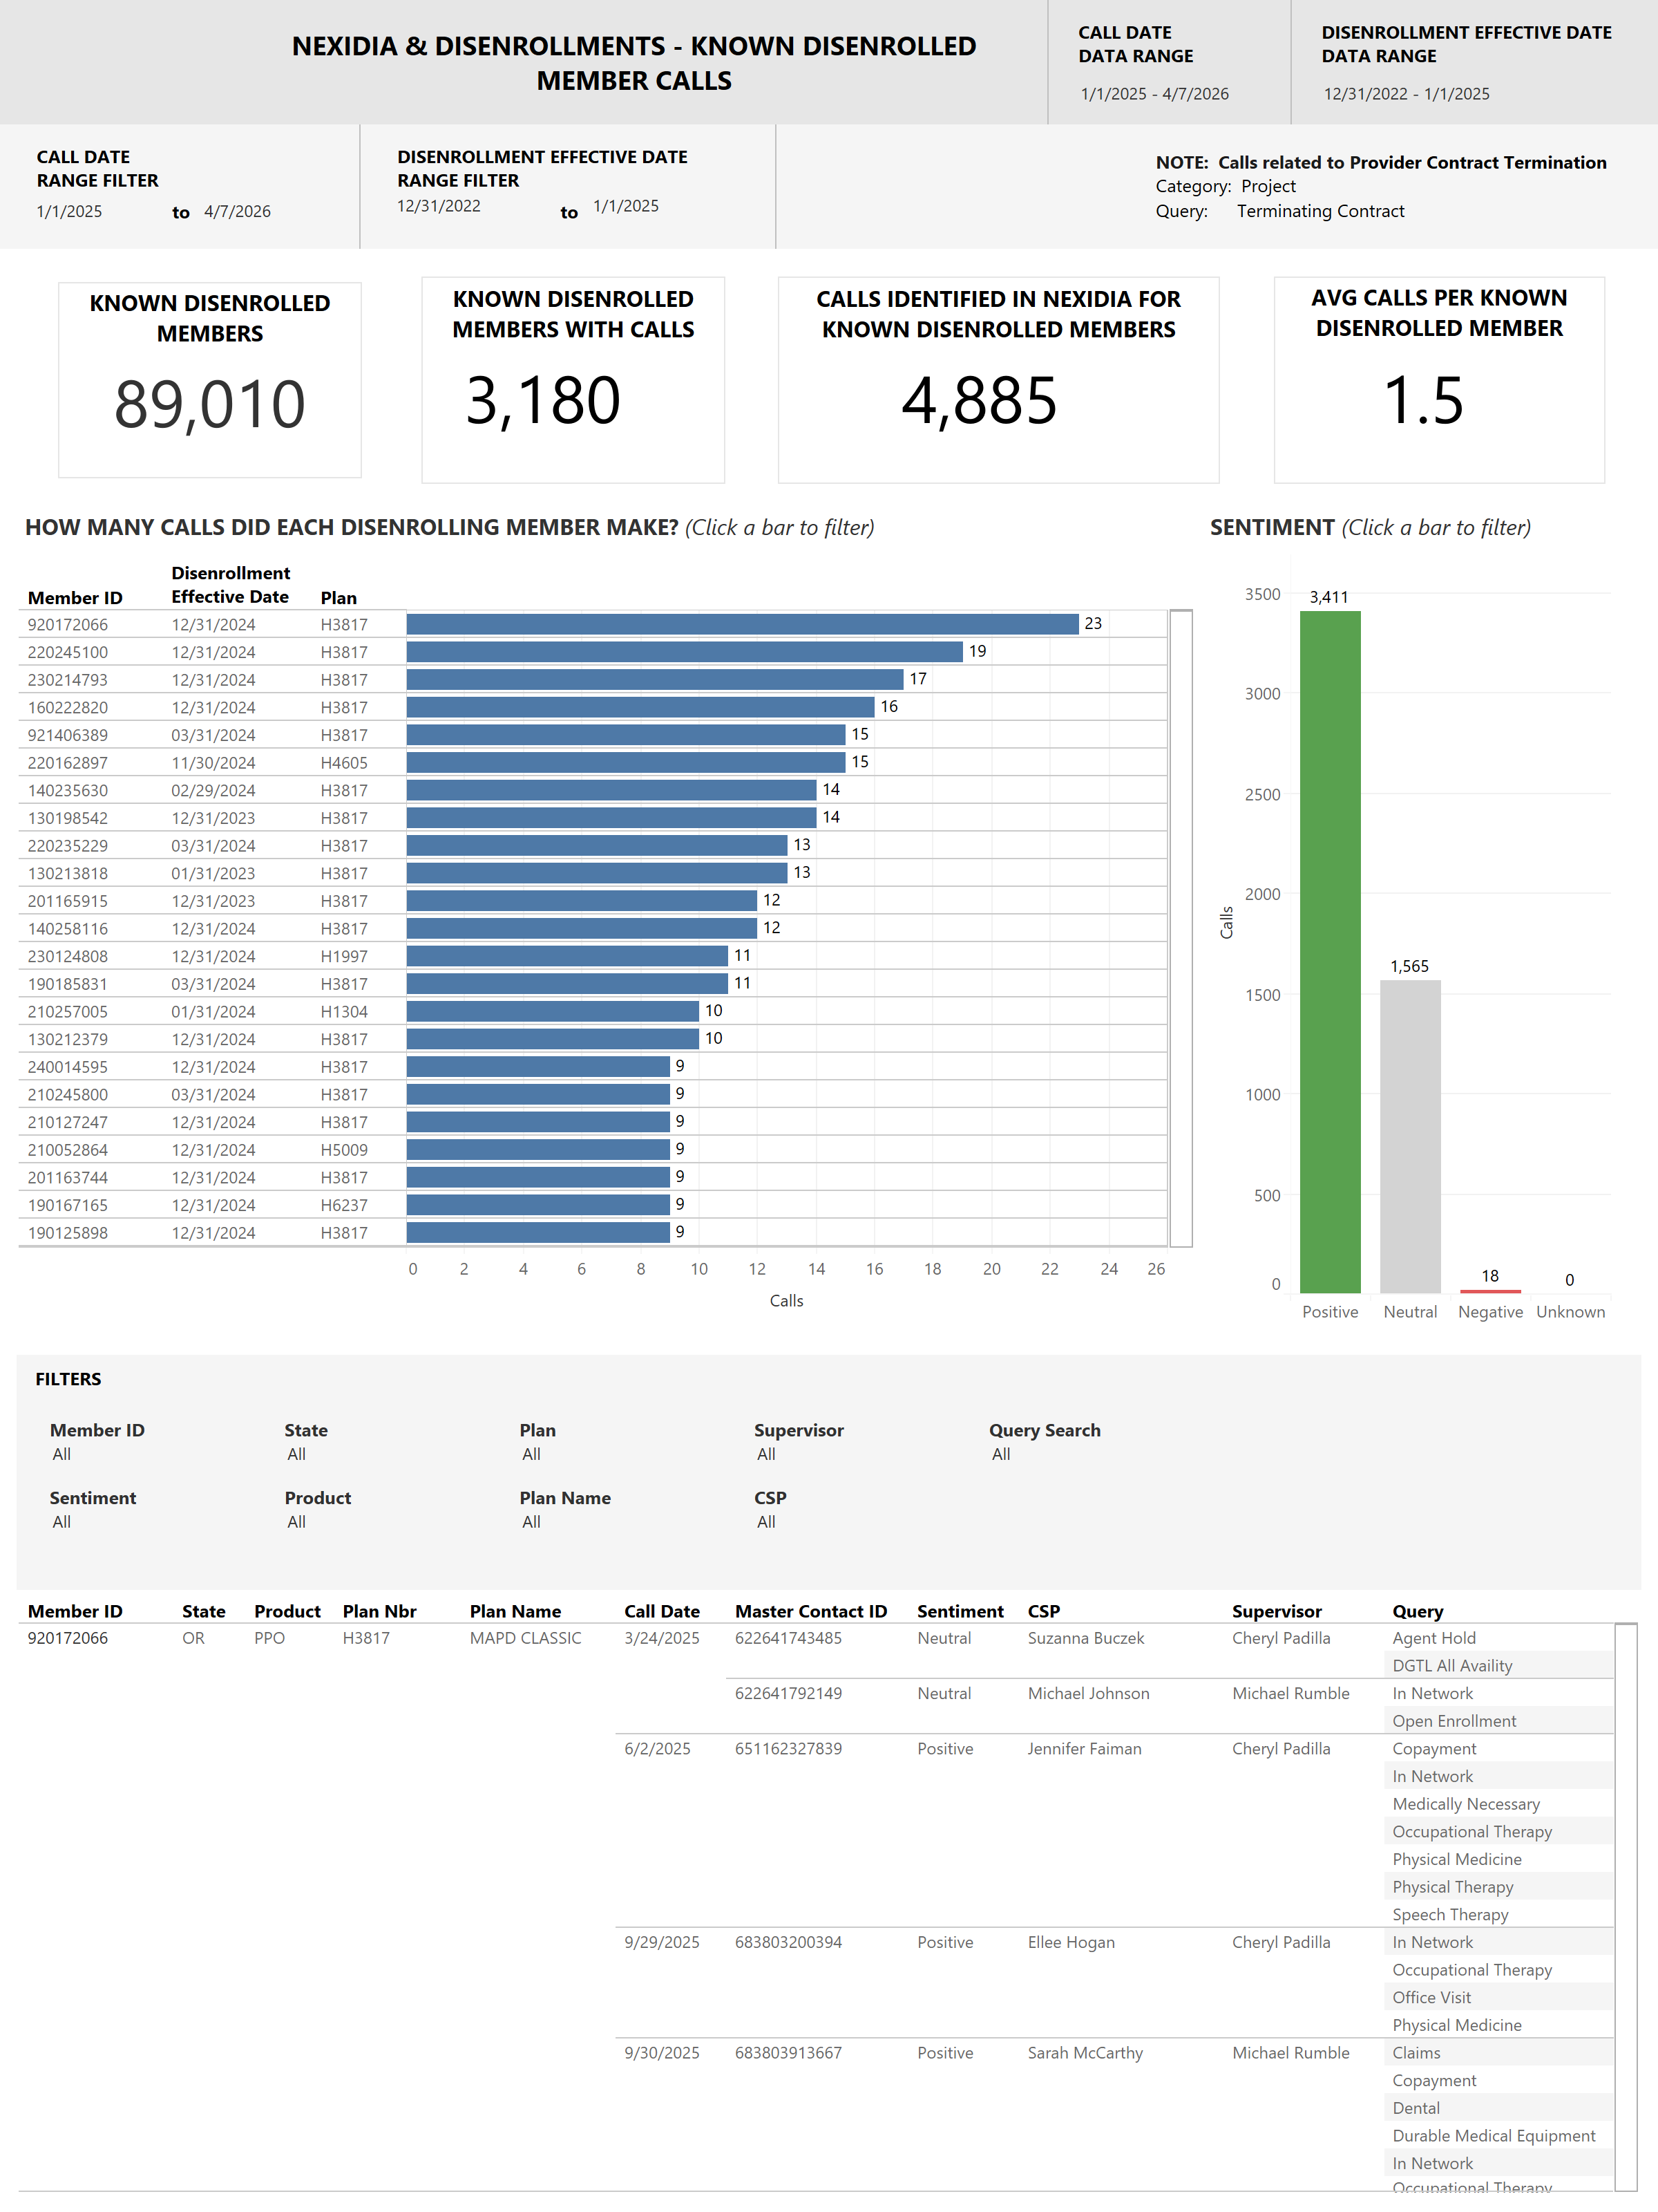Click the disenrollment start date 12/31/2022 field
The image size is (1658, 2212).
(439, 206)
